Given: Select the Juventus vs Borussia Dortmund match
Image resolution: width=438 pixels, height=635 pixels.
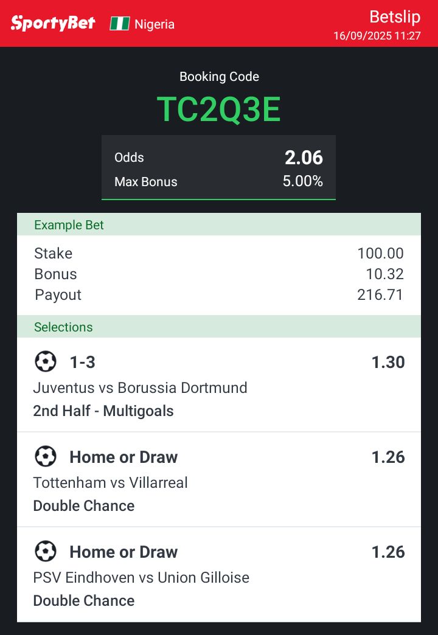Looking at the screenshot, I should click(140, 387).
